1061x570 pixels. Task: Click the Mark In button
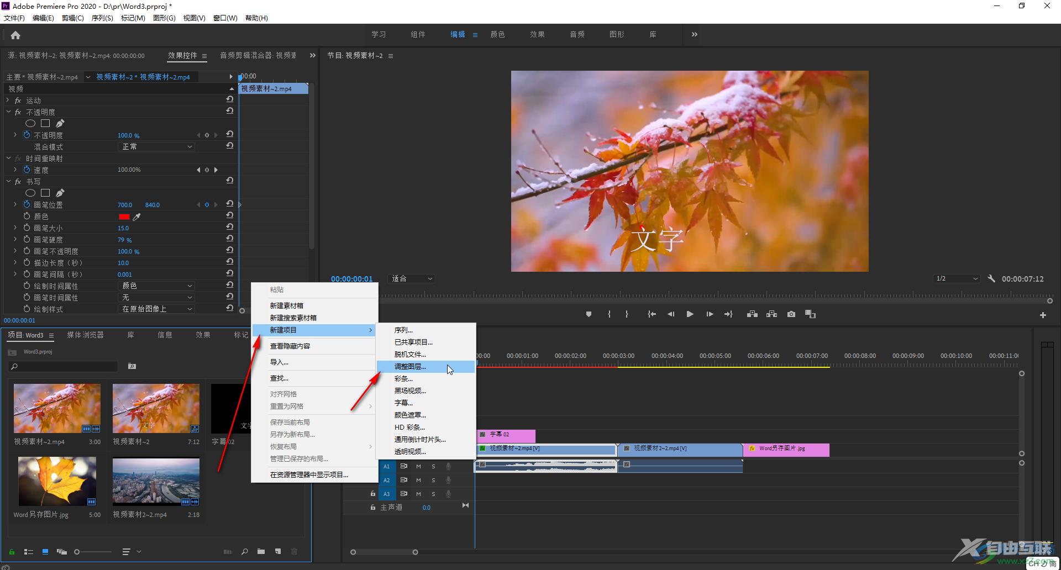point(609,314)
